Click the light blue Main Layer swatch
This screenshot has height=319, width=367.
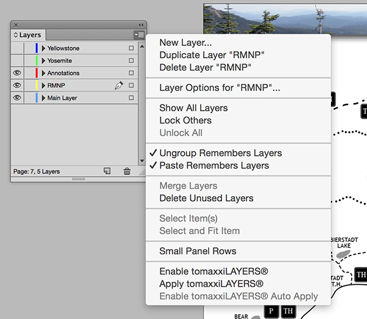[x=37, y=98]
